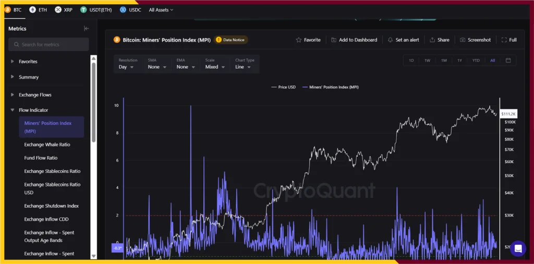This screenshot has width=534, height=264.
Task: Open the chat support bubble
Action: tap(518, 248)
